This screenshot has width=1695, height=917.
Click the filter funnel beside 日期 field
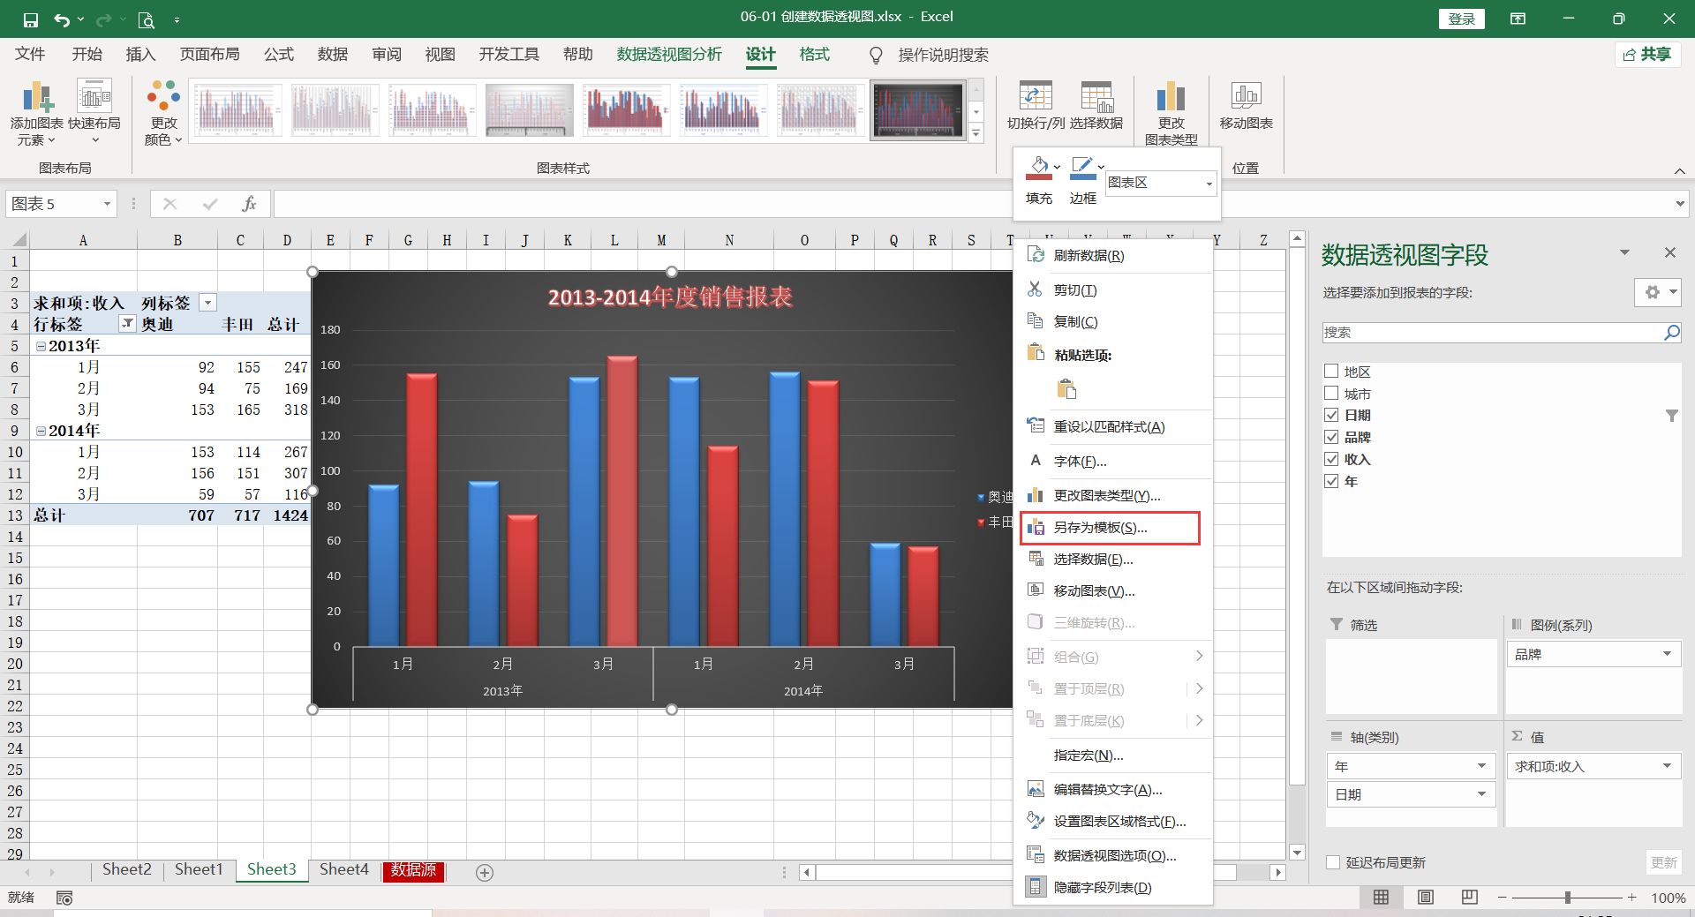click(x=1671, y=416)
